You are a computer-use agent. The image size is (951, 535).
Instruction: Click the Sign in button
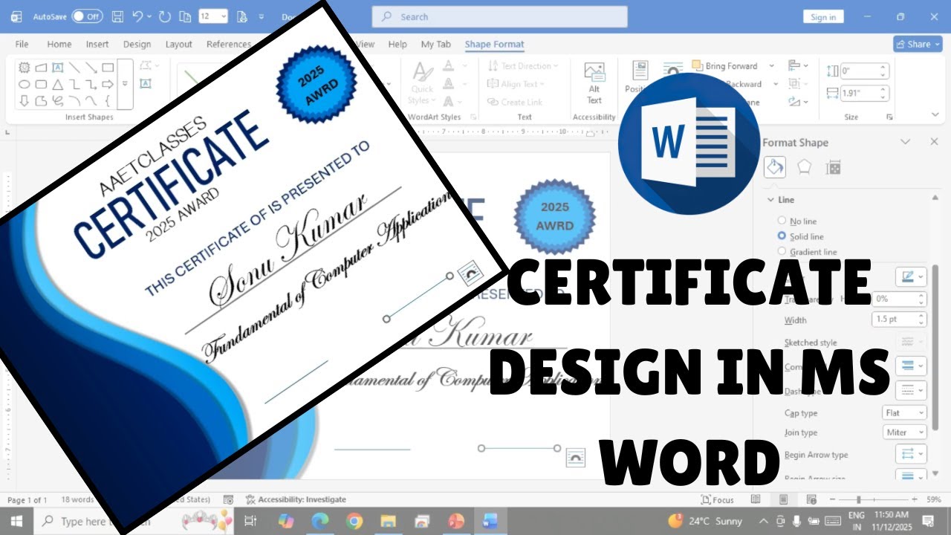pos(823,17)
